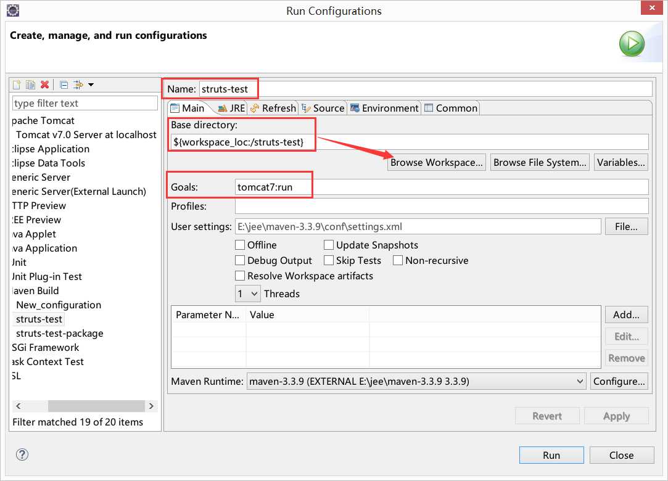Click the new launch configuration icon
The height and width of the screenshot is (481, 668).
tap(17, 84)
